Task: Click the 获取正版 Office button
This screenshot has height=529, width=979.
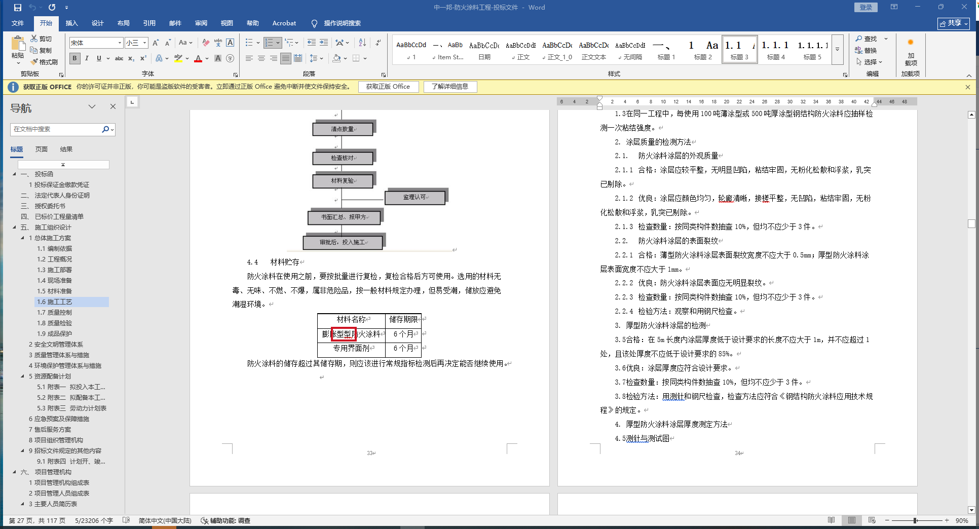Action: [388, 87]
